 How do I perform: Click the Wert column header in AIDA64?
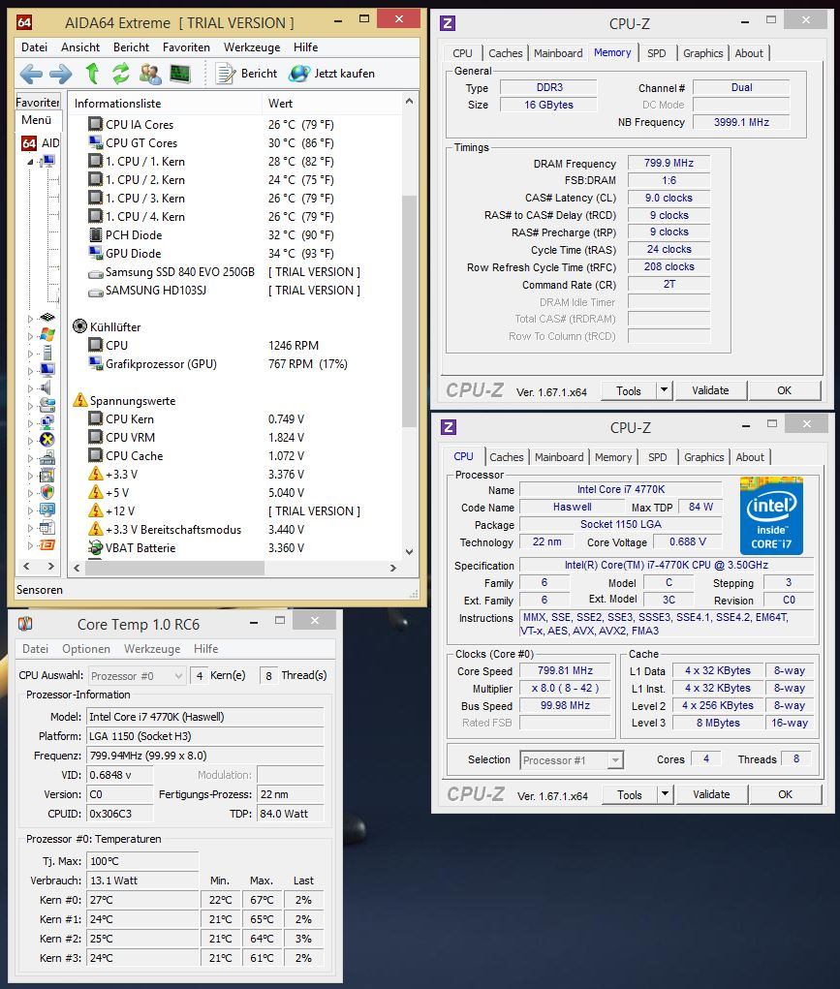(x=332, y=104)
